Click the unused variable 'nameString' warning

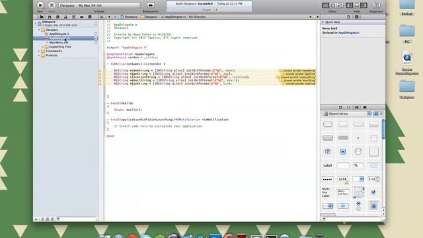[x=297, y=71]
